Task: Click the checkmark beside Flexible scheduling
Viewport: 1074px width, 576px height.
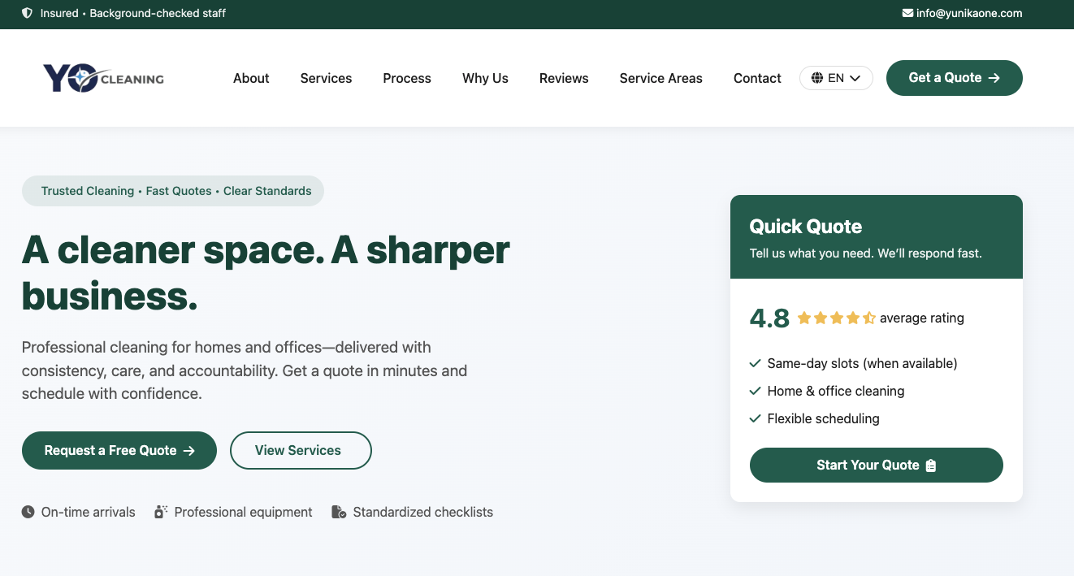Action: click(x=755, y=418)
